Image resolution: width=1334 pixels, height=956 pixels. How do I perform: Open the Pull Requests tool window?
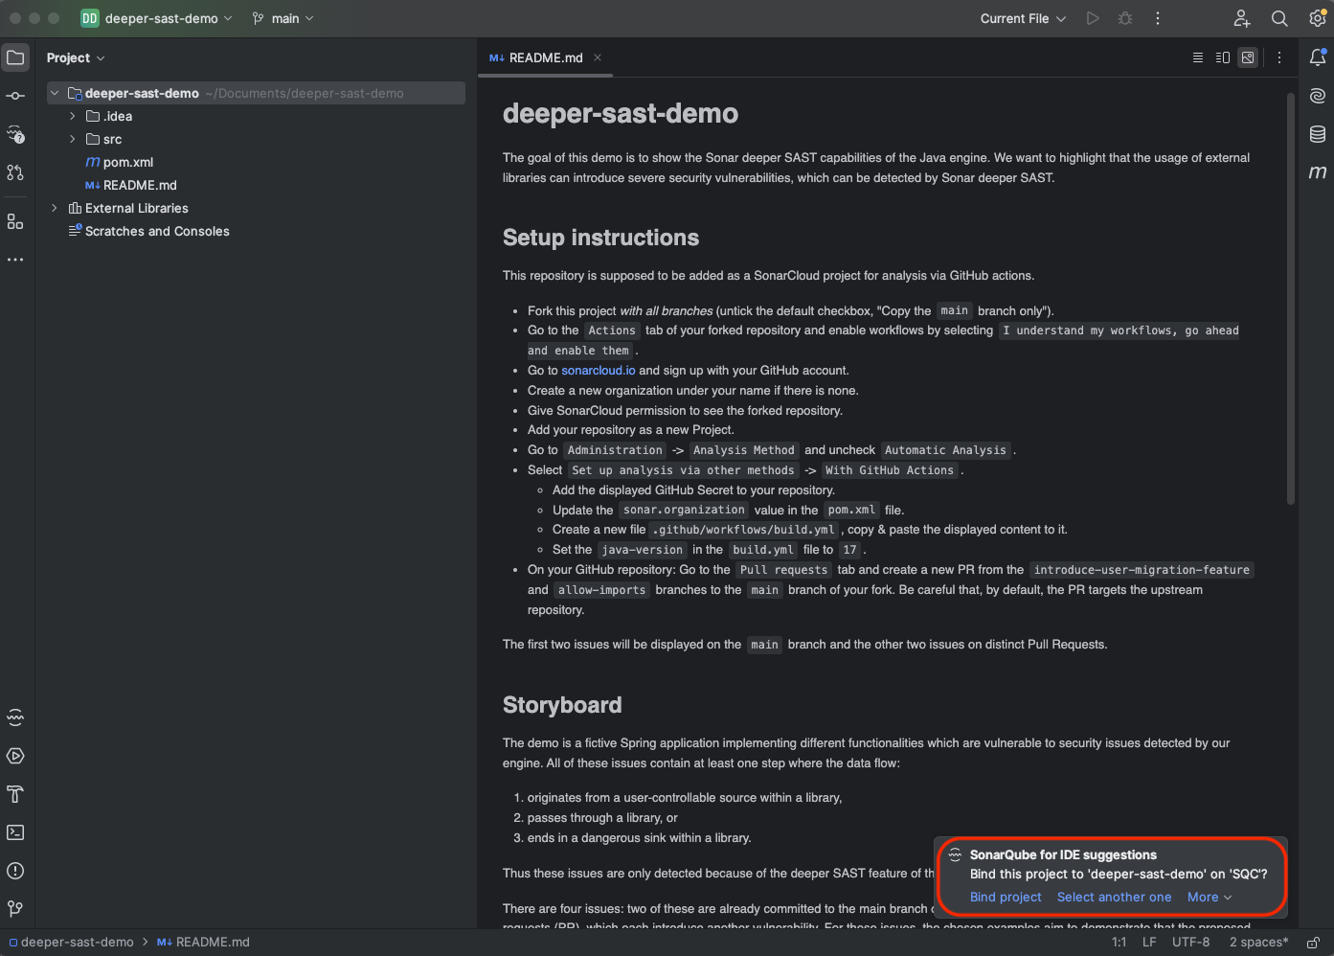tap(15, 172)
